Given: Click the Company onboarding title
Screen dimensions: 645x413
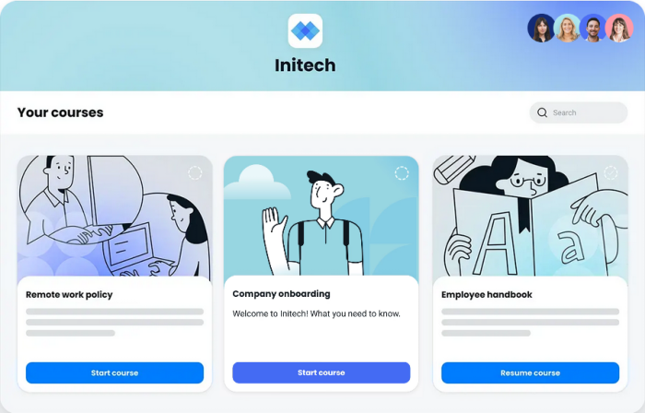Looking at the screenshot, I should click(x=281, y=294).
